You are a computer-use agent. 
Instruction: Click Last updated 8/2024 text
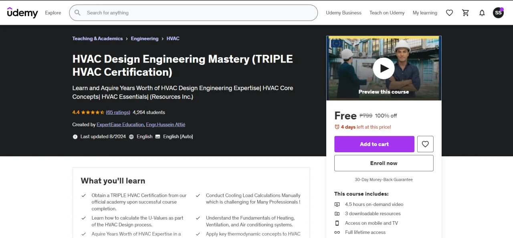click(103, 137)
